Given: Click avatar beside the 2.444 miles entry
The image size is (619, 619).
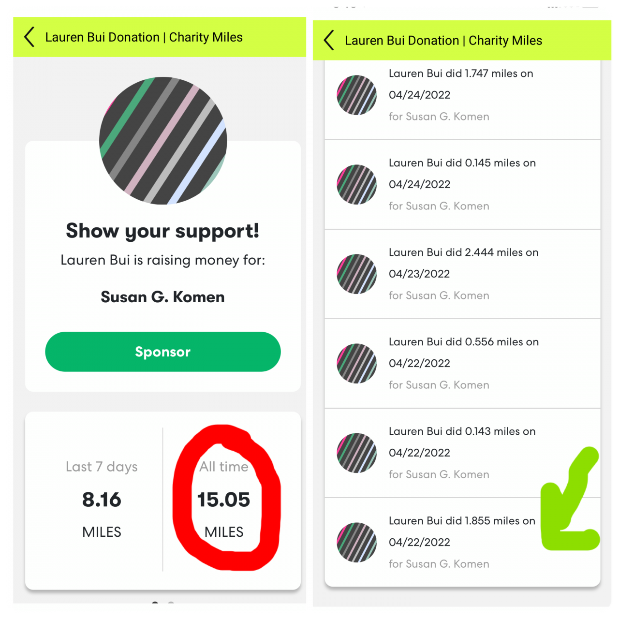Looking at the screenshot, I should coord(357,274).
